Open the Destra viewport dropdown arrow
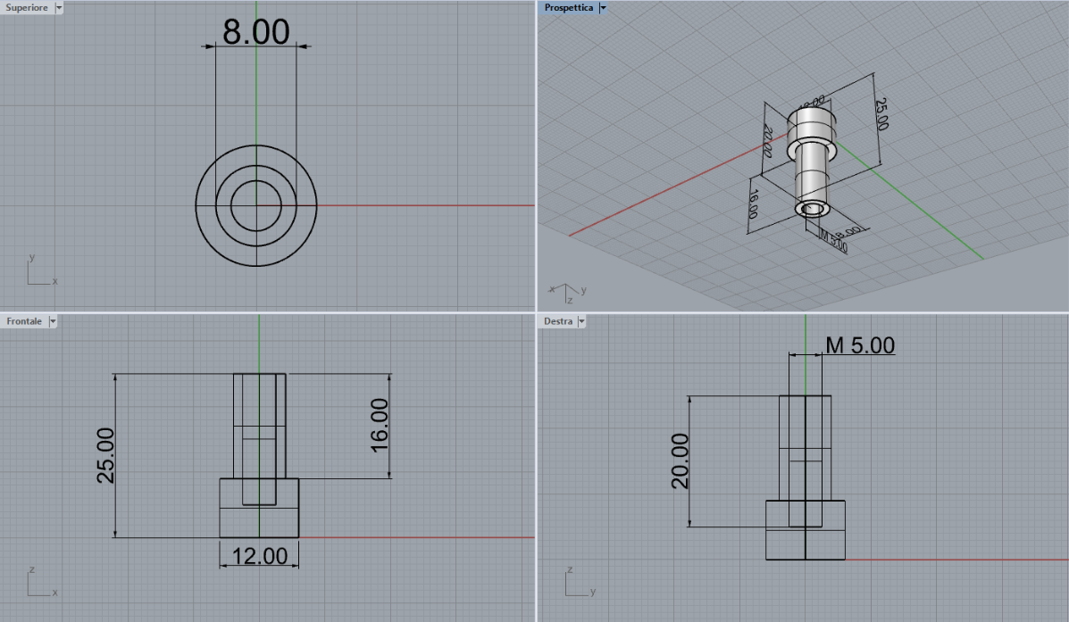Viewport: 1069px width, 622px height. [x=581, y=321]
